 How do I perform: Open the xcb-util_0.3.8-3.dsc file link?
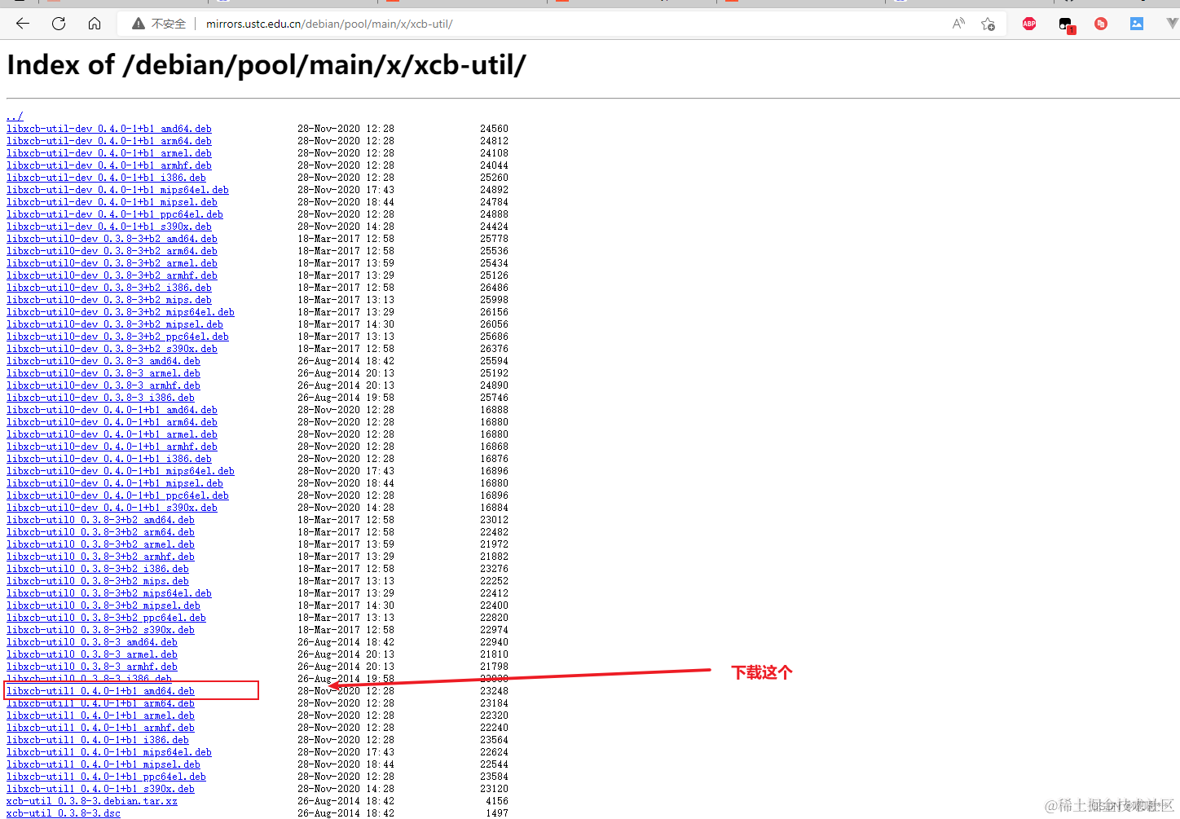coord(64,813)
